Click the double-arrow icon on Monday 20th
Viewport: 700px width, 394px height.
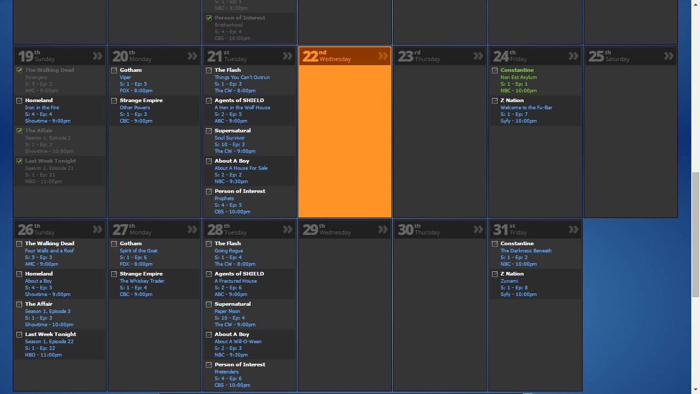click(193, 56)
